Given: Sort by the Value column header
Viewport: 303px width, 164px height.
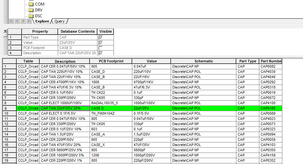Looking at the screenshot, I should (152, 61).
